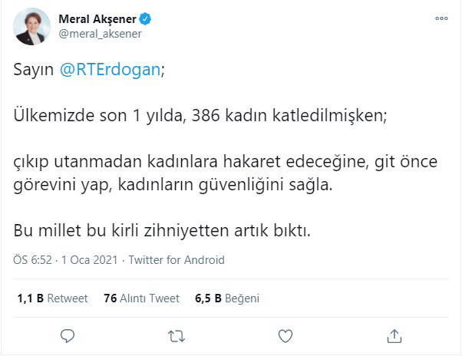View the 6,5 B Beğeni list

pyautogui.click(x=227, y=298)
